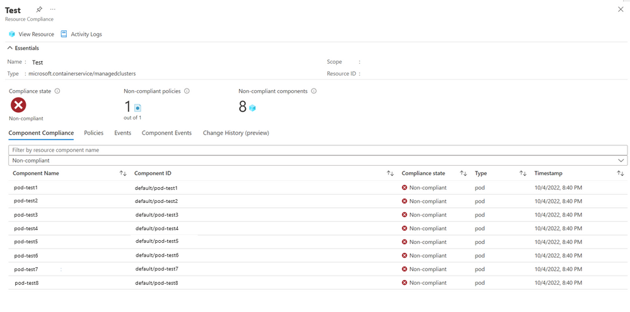Sort by Compliance state column arrows
This screenshot has height=312, width=630.
(464, 173)
